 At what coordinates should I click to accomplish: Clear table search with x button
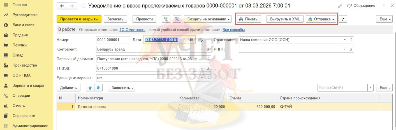pos(370,88)
